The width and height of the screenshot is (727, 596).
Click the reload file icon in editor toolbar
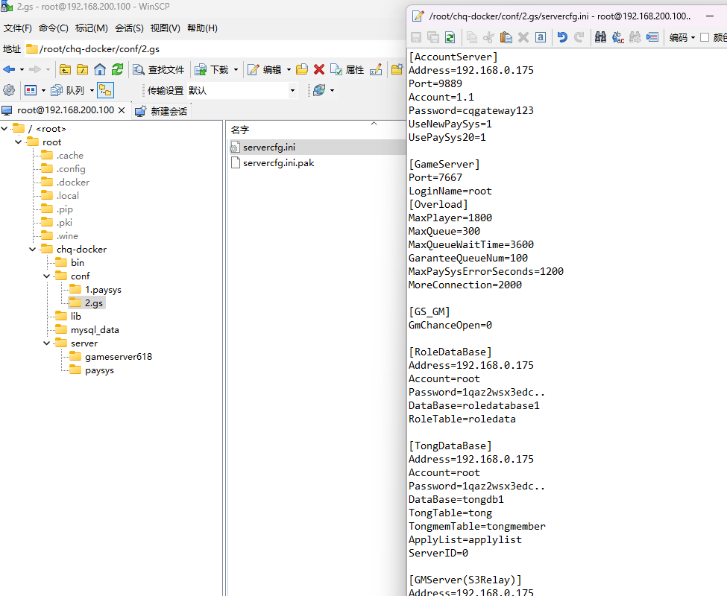(450, 37)
